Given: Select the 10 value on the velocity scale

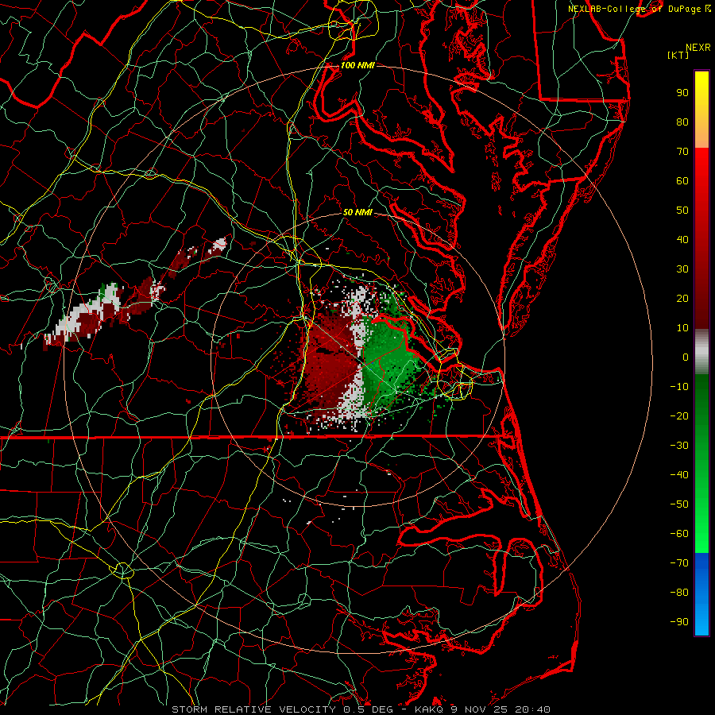Looking at the screenshot, I should pyautogui.click(x=682, y=328).
